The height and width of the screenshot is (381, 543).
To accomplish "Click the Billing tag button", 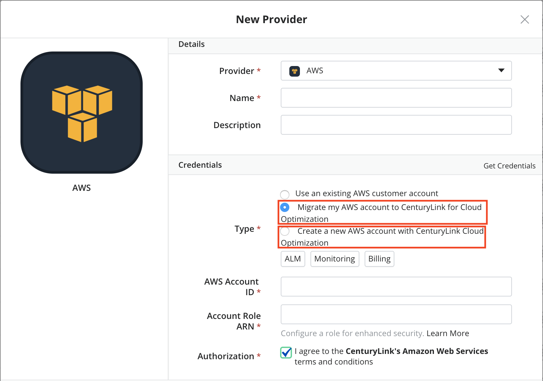I will tap(380, 259).
